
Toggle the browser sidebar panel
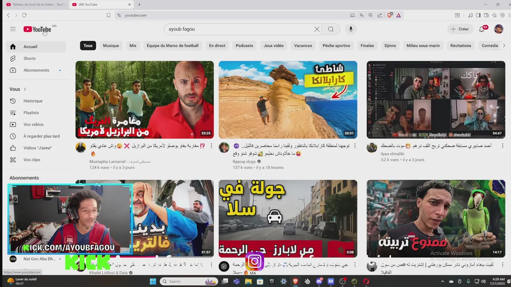pyautogui.click(x=478, y=15)
